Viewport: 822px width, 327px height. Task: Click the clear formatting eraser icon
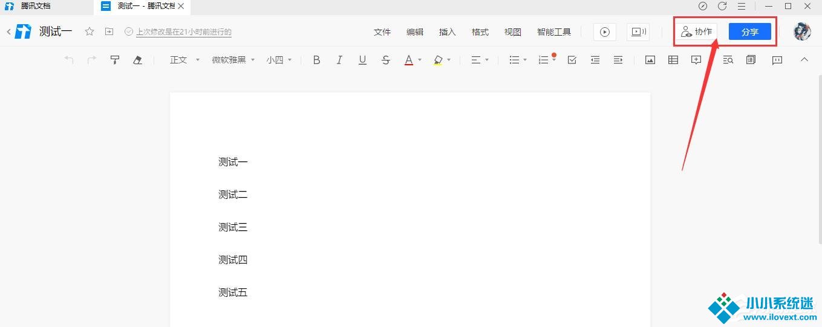point(137,60)
